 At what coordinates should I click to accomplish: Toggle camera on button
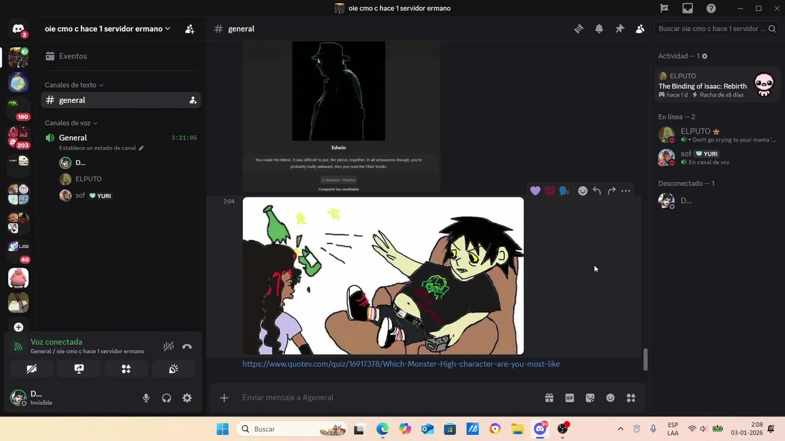pos(32,369)
